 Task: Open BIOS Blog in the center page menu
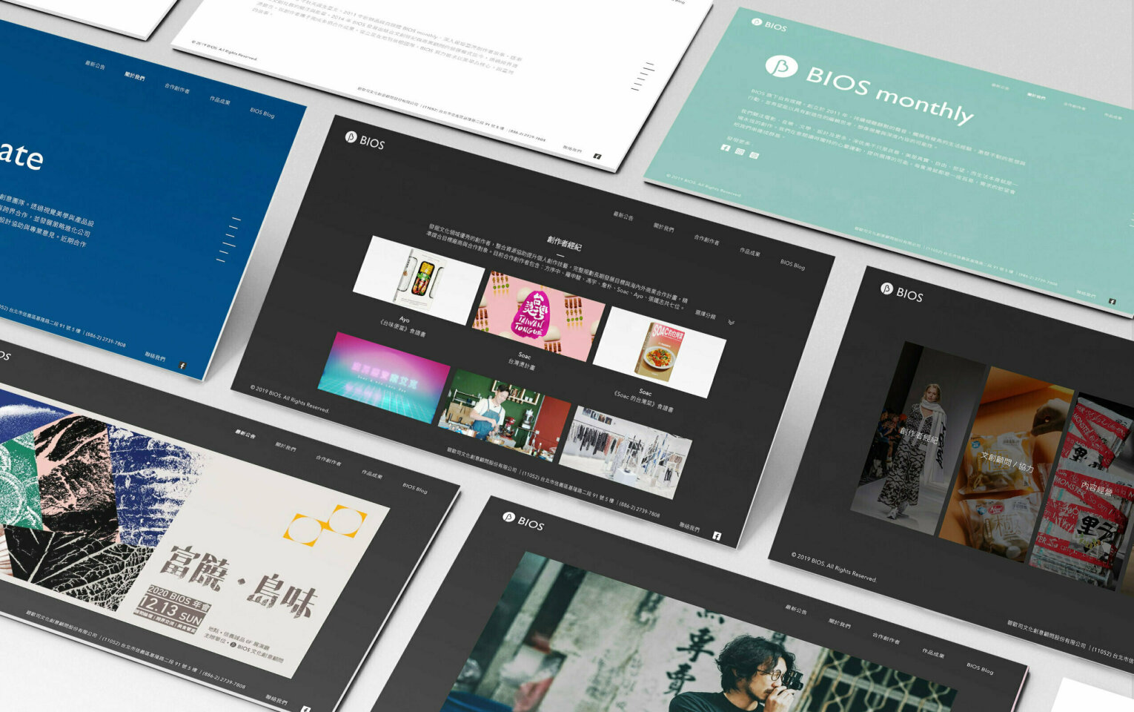coord(792,263)
